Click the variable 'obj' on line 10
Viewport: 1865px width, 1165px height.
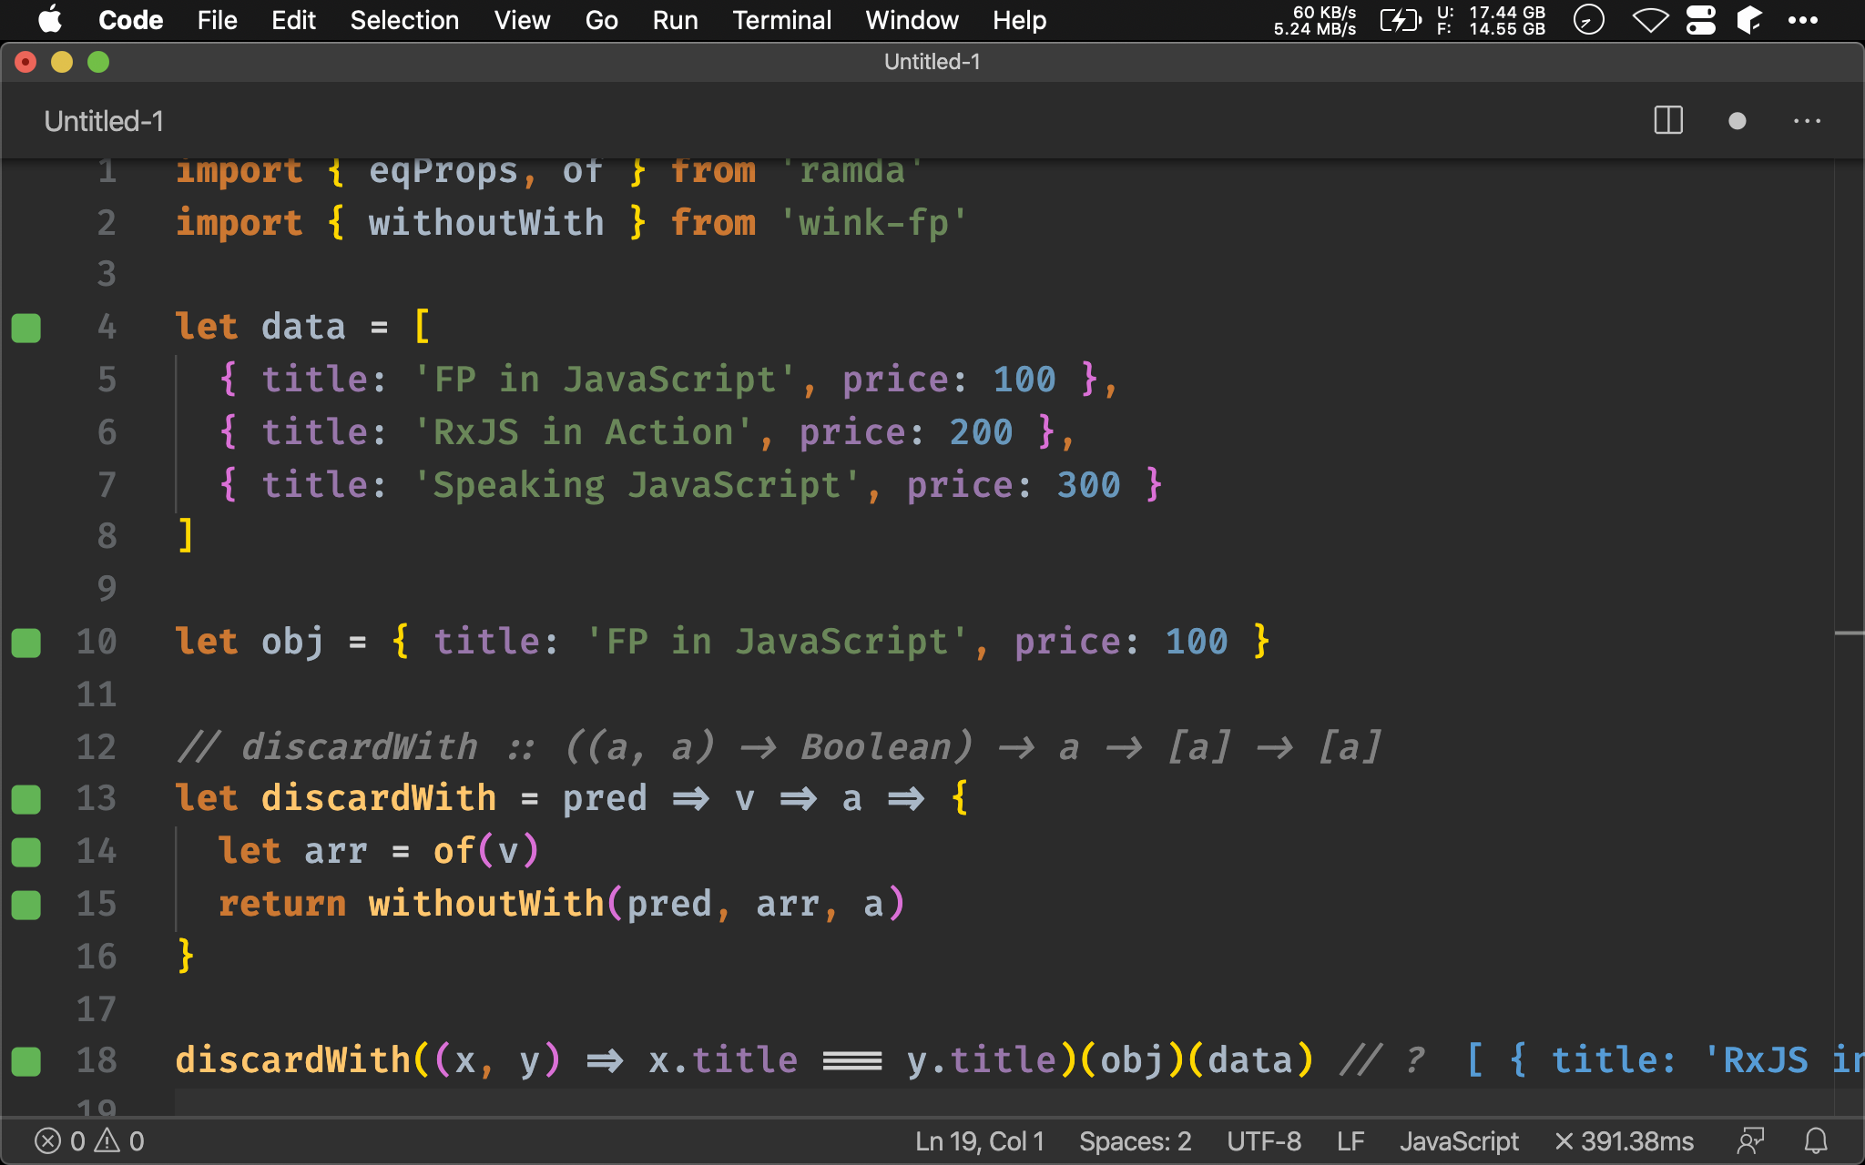292,641
